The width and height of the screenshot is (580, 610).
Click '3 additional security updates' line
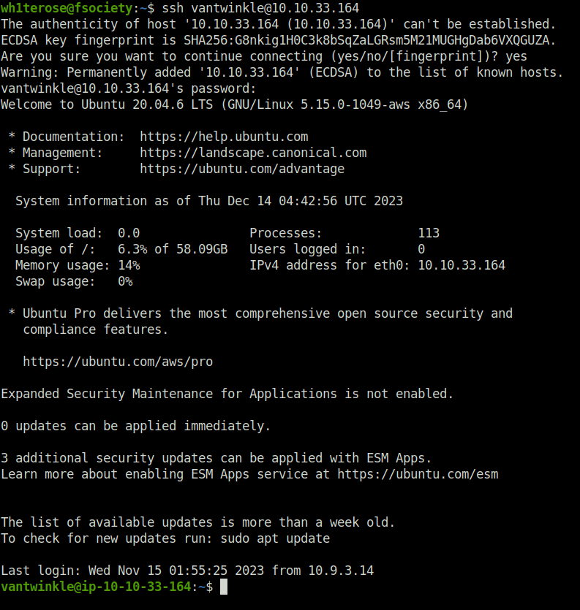coord(216,458)
